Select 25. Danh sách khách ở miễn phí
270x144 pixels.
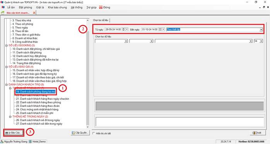point(34,113)
